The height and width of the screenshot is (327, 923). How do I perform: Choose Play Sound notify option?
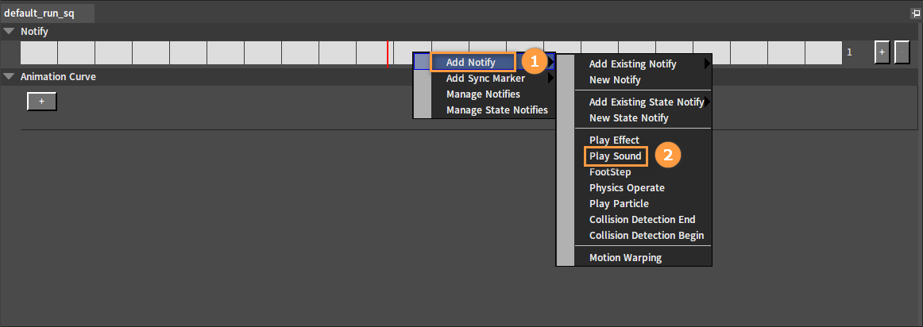(616, 156)
